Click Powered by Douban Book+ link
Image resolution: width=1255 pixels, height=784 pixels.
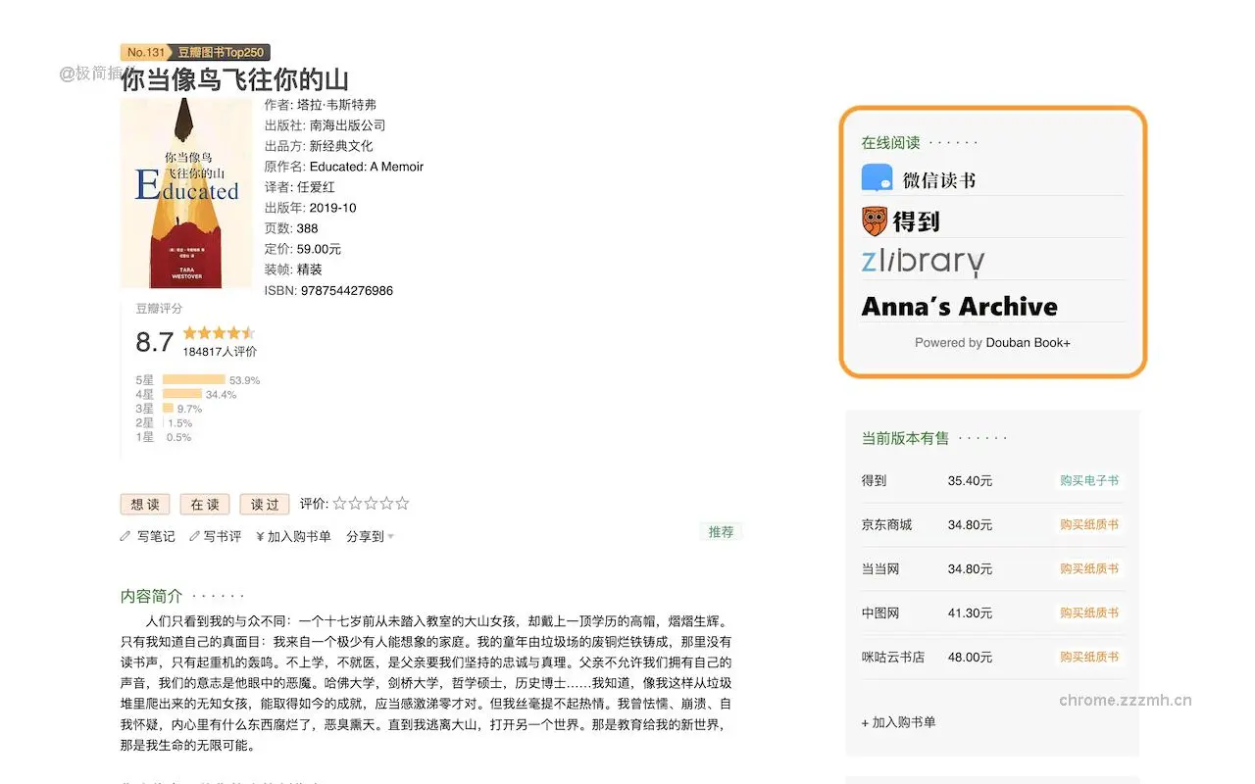pos(991,343)
